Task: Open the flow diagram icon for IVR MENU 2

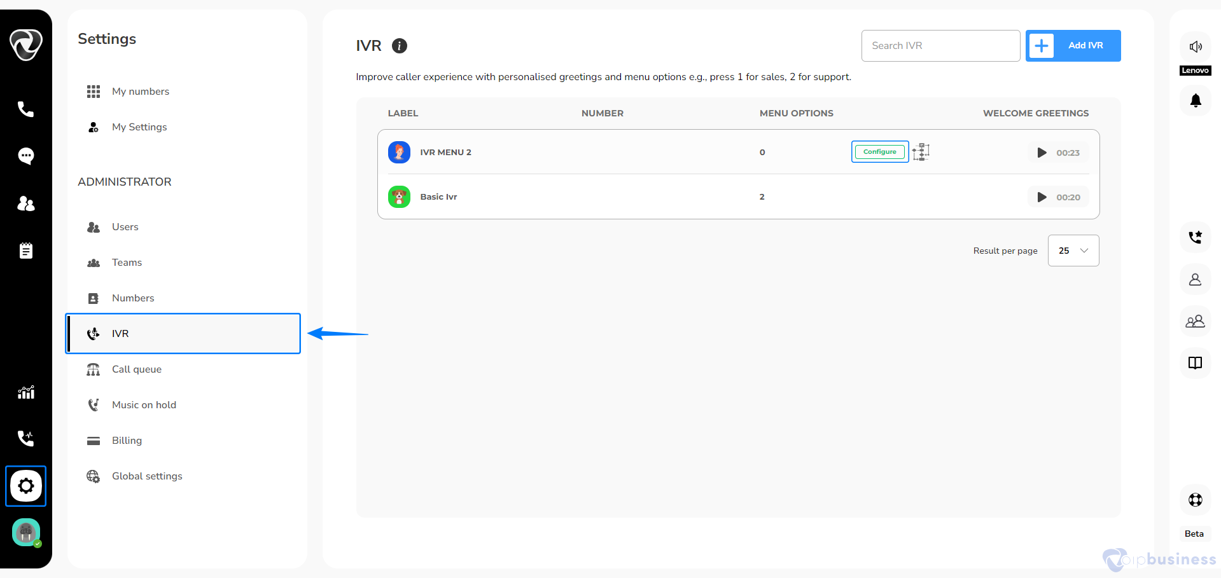Action: click(x=921, y=152)
